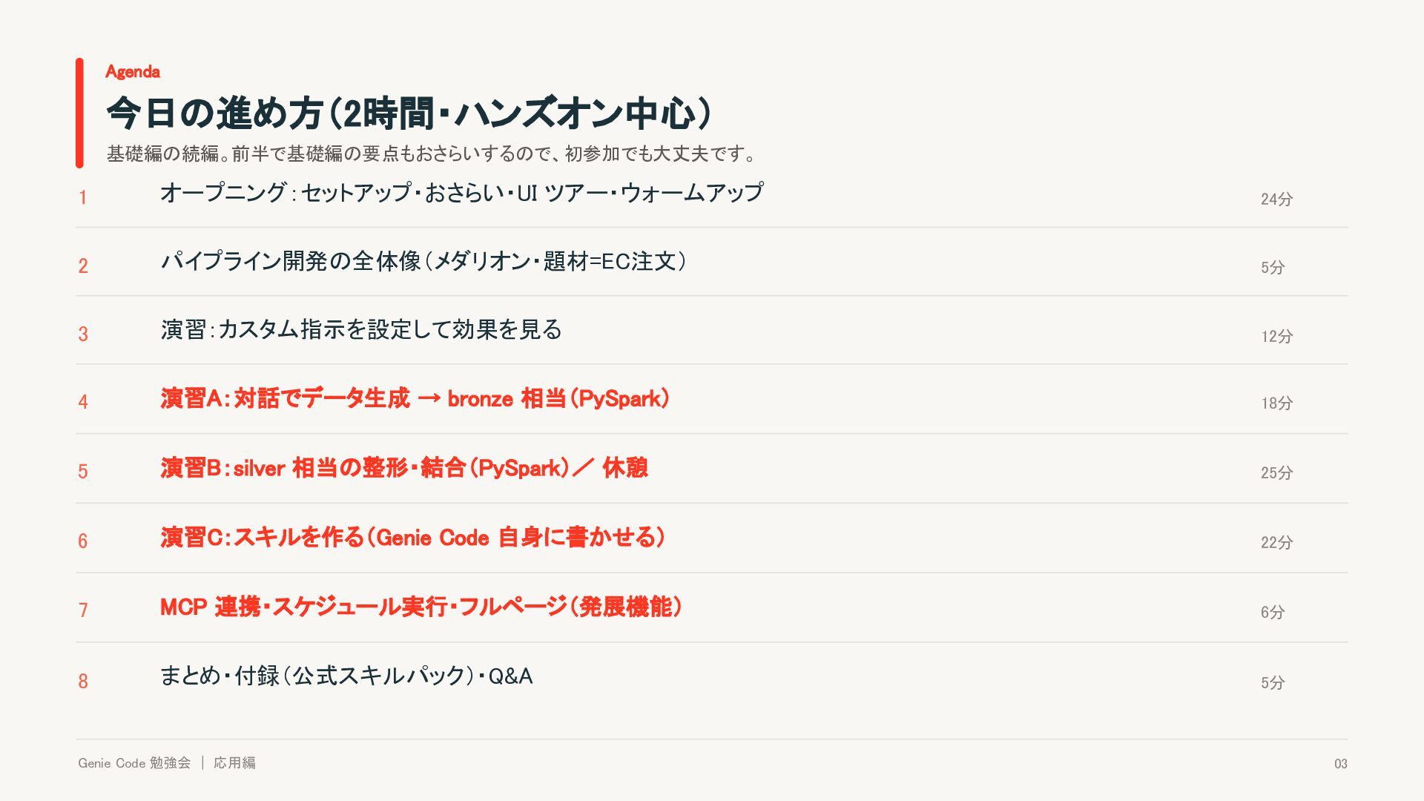Select the 25分 duration label

(1276, 472)
